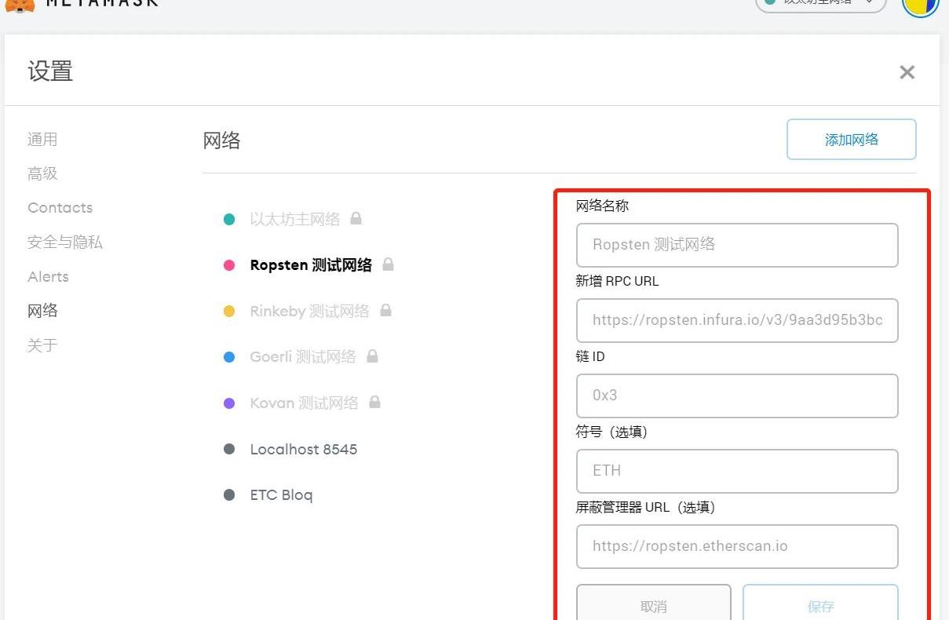Screen dimensions: 949x620
Task: Click lock icon beside 以太坊主网络
Action: click(x=356, y=218)
